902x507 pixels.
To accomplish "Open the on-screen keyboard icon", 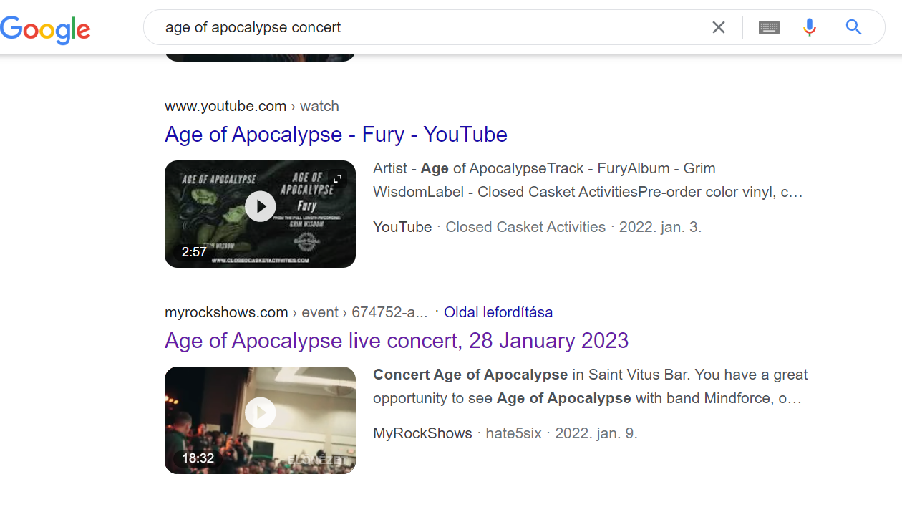I will pos(769,27).
